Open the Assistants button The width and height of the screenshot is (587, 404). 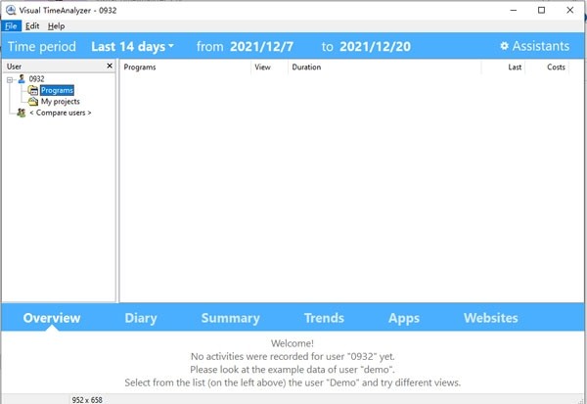tap(534, 46)
